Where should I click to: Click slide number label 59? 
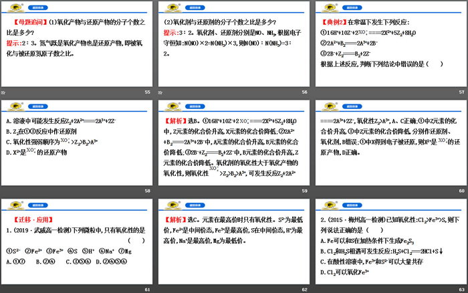(304, 191)
